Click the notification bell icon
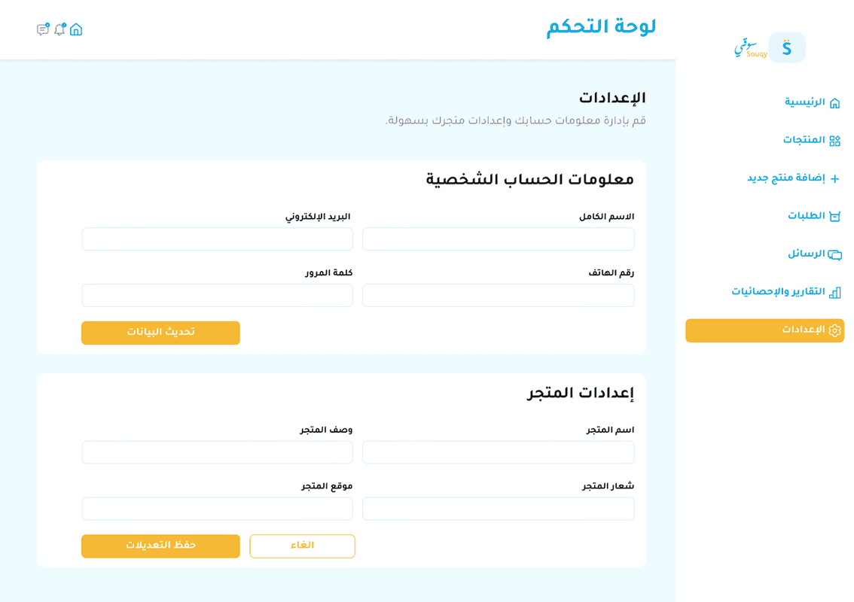Screen dimensions: 854x602 (59, 29)
